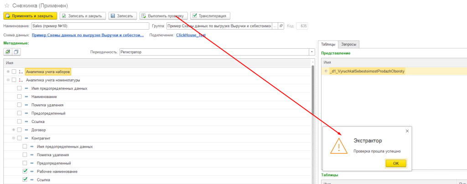Viewport: 467px width, 184px height.
Task: Toggle the Транслитерация button
Action: coord(210,16)
